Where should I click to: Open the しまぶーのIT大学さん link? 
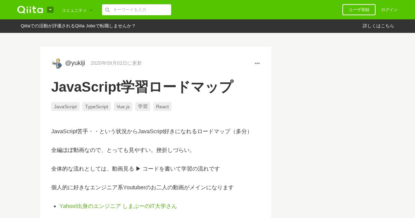point(118,206)
